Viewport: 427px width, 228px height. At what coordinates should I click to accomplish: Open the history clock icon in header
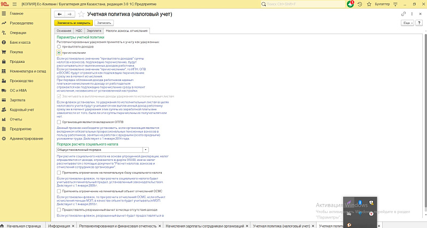tap(359, 4)
